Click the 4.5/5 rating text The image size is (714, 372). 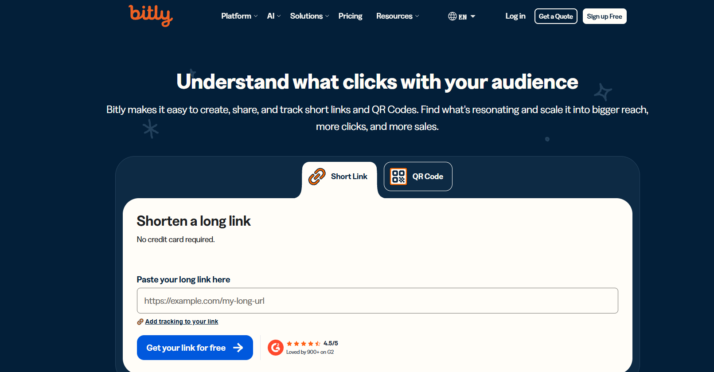coord(331,343)
